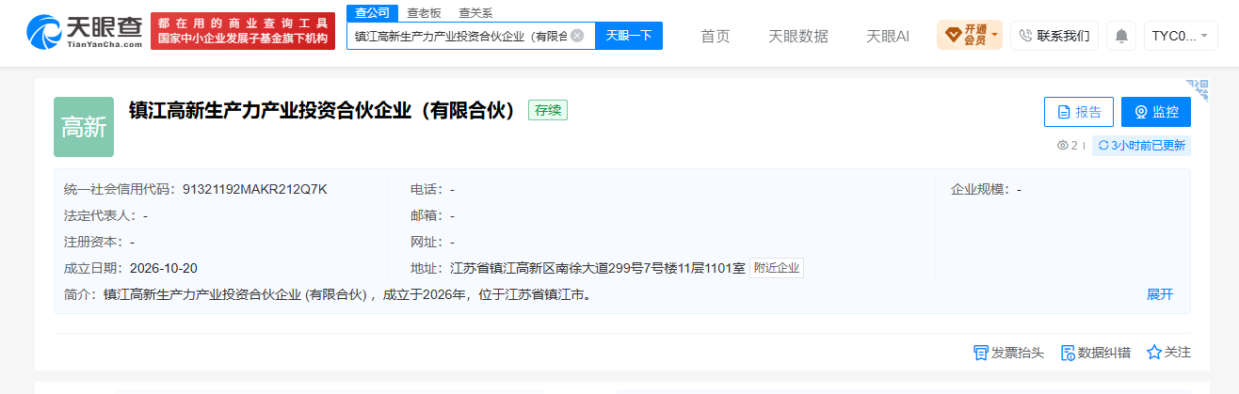This screenshot has width=1239, height=394.
Task: Click the 3小时前已更新 refresh badge
Action: click(1141, 146)
